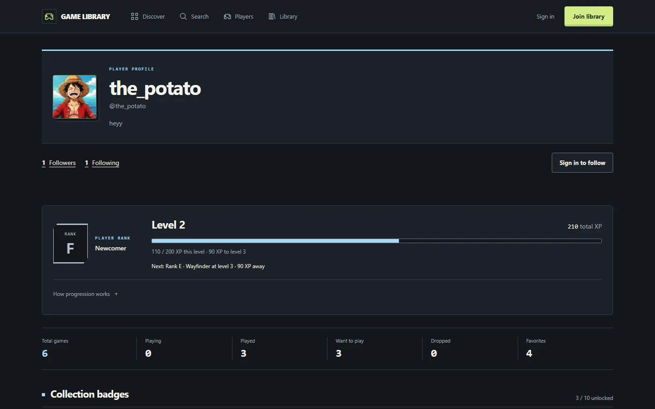Go to the Players page

[239, 16]
